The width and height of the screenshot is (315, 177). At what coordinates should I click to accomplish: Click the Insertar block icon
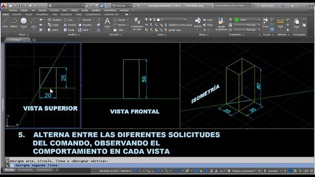coord(198,23)
